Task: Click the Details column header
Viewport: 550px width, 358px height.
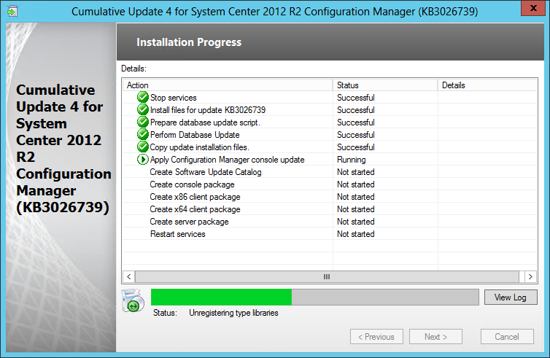Action: [487, 85]
